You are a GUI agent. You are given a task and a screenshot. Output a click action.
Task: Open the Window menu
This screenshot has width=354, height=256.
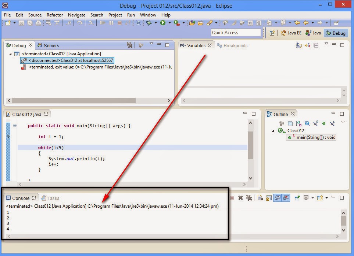[x=148, y=15]
